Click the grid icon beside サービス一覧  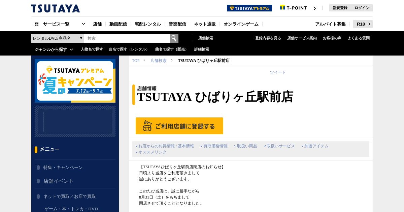tap(37, 24)
